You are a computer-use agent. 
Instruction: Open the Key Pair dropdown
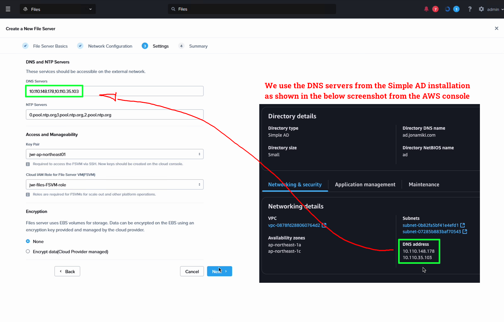(114, 154)
